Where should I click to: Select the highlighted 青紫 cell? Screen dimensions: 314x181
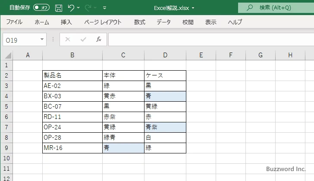(165, 127)
